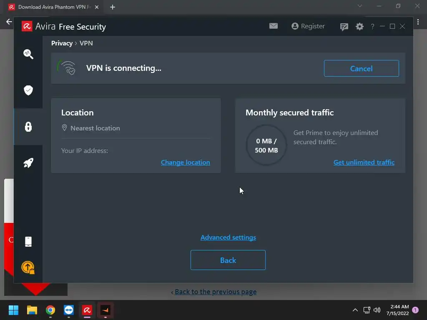The width and height of the screenshot is (427, 320).
Task: Click the Get Prime to enjoy text
Action: (x=336, y=137)
